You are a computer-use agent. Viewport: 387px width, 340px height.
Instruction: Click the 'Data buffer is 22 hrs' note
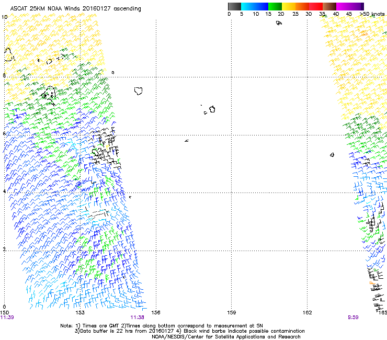click(124, 331)
